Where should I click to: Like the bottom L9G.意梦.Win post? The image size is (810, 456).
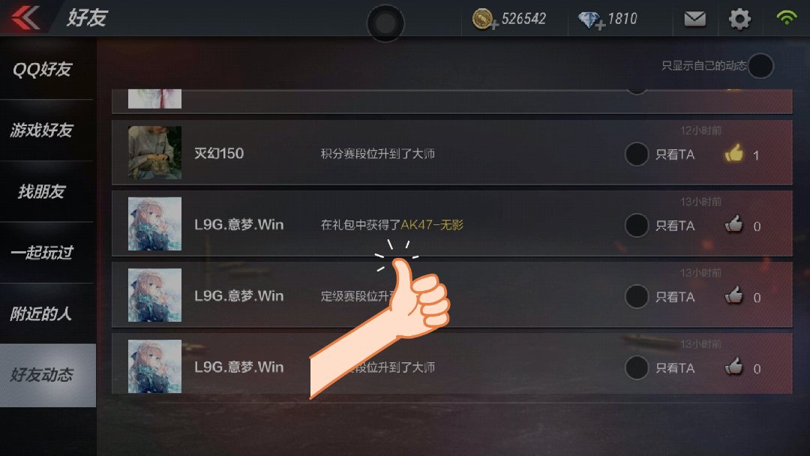(734, 367)
